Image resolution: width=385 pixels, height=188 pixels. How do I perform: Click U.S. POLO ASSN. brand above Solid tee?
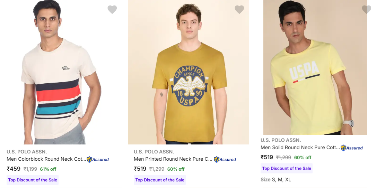point(281,140)
